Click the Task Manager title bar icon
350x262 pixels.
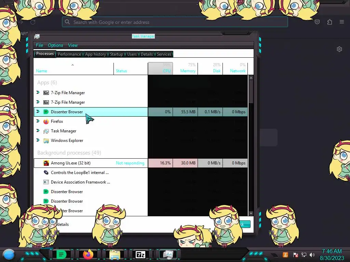(x=37, y=36)
